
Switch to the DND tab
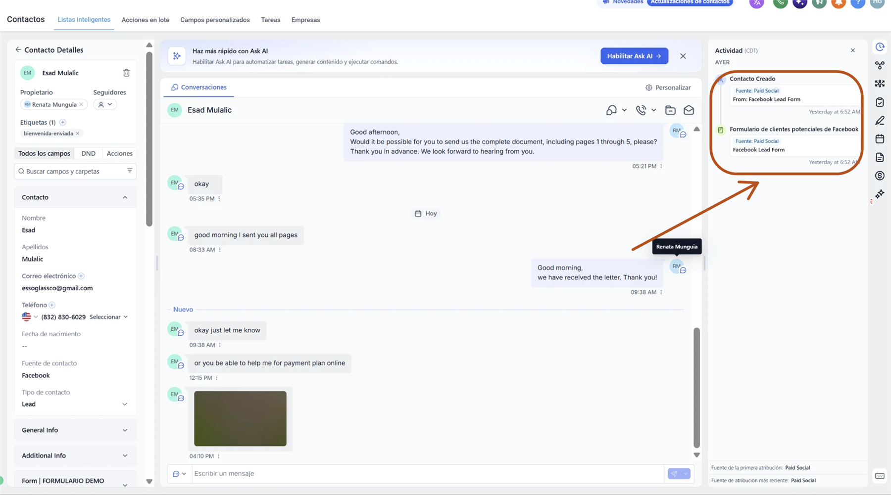pyautogui.click(x=88, y=153)
